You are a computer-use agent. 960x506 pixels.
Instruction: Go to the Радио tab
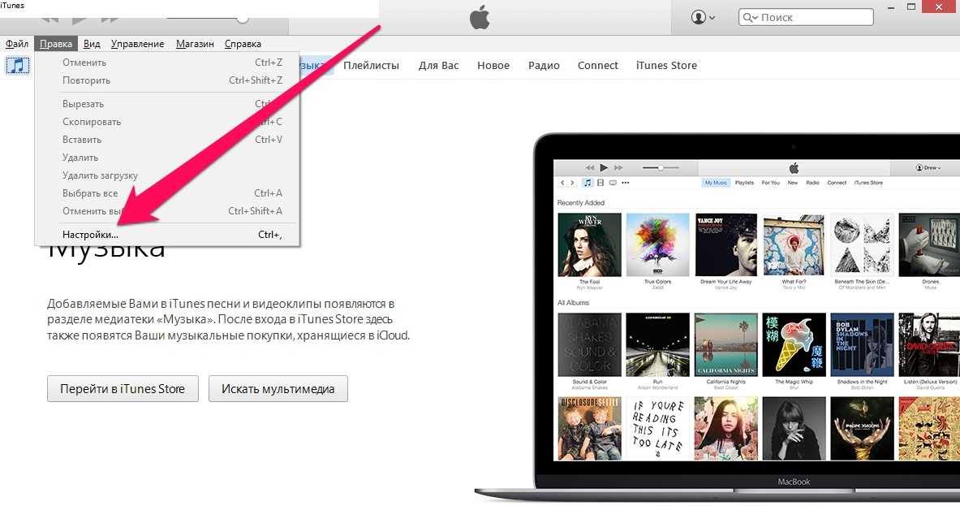(x=543, y=66)
